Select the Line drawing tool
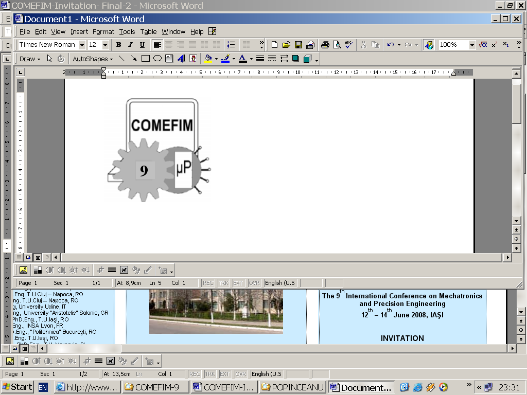This screenshot has width=527, height=395. [121, 59]
